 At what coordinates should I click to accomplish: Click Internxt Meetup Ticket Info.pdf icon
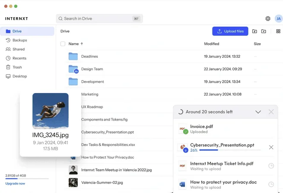pos(182,166)
